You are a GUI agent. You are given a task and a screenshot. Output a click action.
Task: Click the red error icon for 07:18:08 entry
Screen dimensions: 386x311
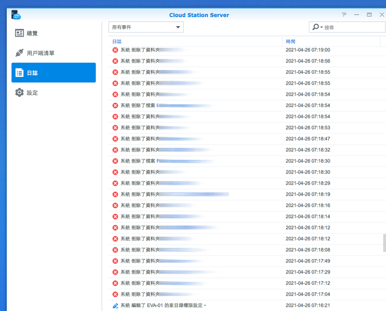pyautogui.click(x=115, y=250)
